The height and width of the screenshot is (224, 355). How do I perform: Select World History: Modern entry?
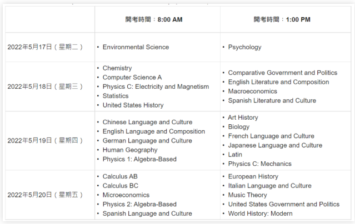(260, 213)
